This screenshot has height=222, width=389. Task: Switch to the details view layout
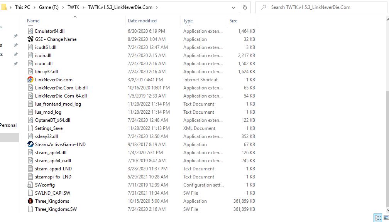click(378, 218)
